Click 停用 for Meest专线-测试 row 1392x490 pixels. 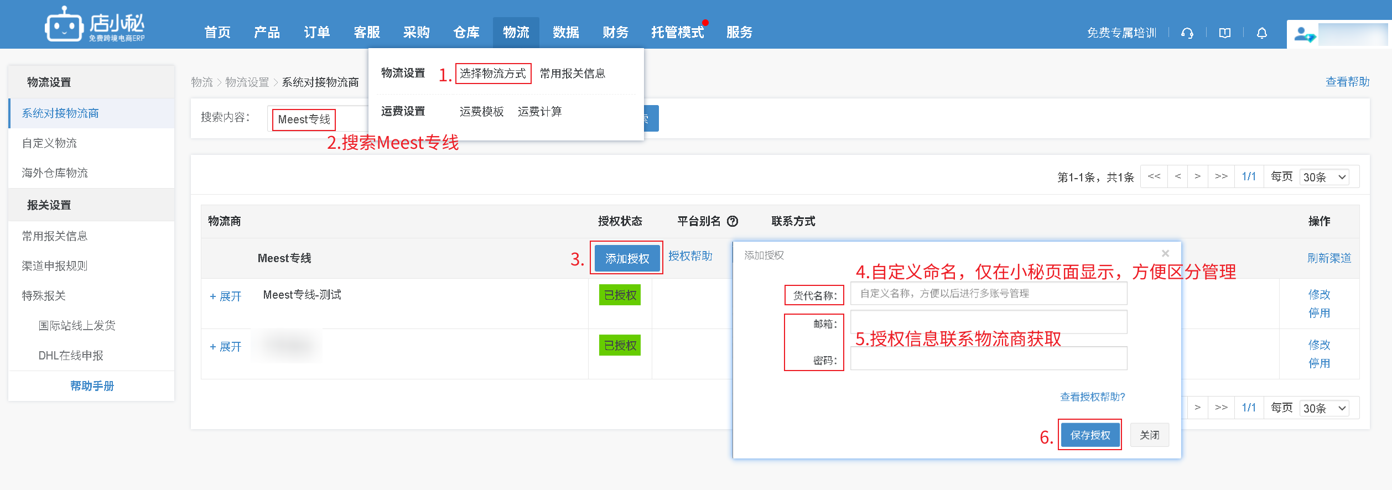[x=1318, y=313]
